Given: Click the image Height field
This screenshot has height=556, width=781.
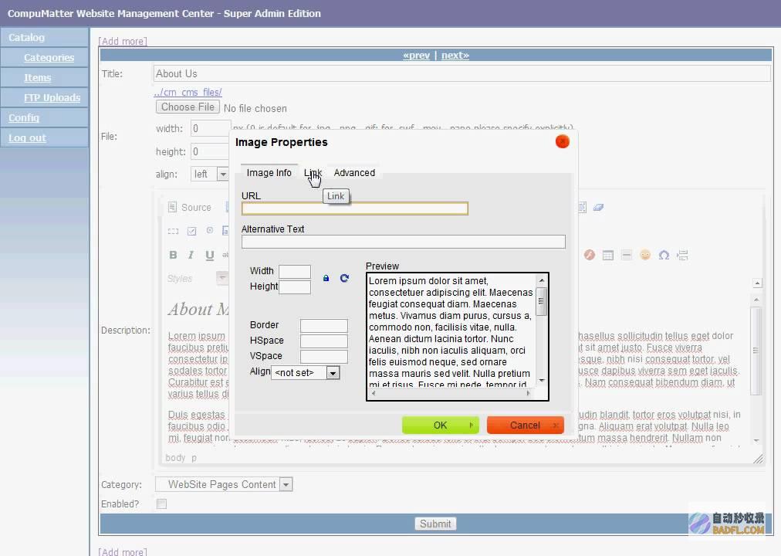Looking at the screenshot, I should click(x=295, y=287).
